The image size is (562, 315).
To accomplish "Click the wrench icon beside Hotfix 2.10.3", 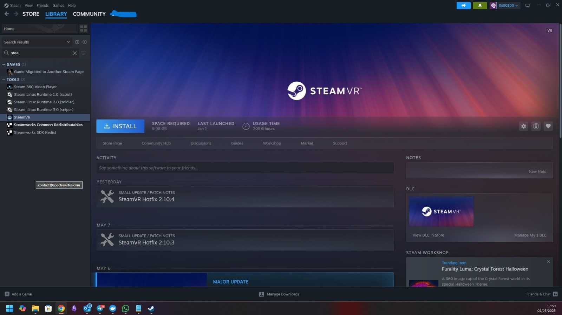I will pyautogui.click(x=107, y=240).
